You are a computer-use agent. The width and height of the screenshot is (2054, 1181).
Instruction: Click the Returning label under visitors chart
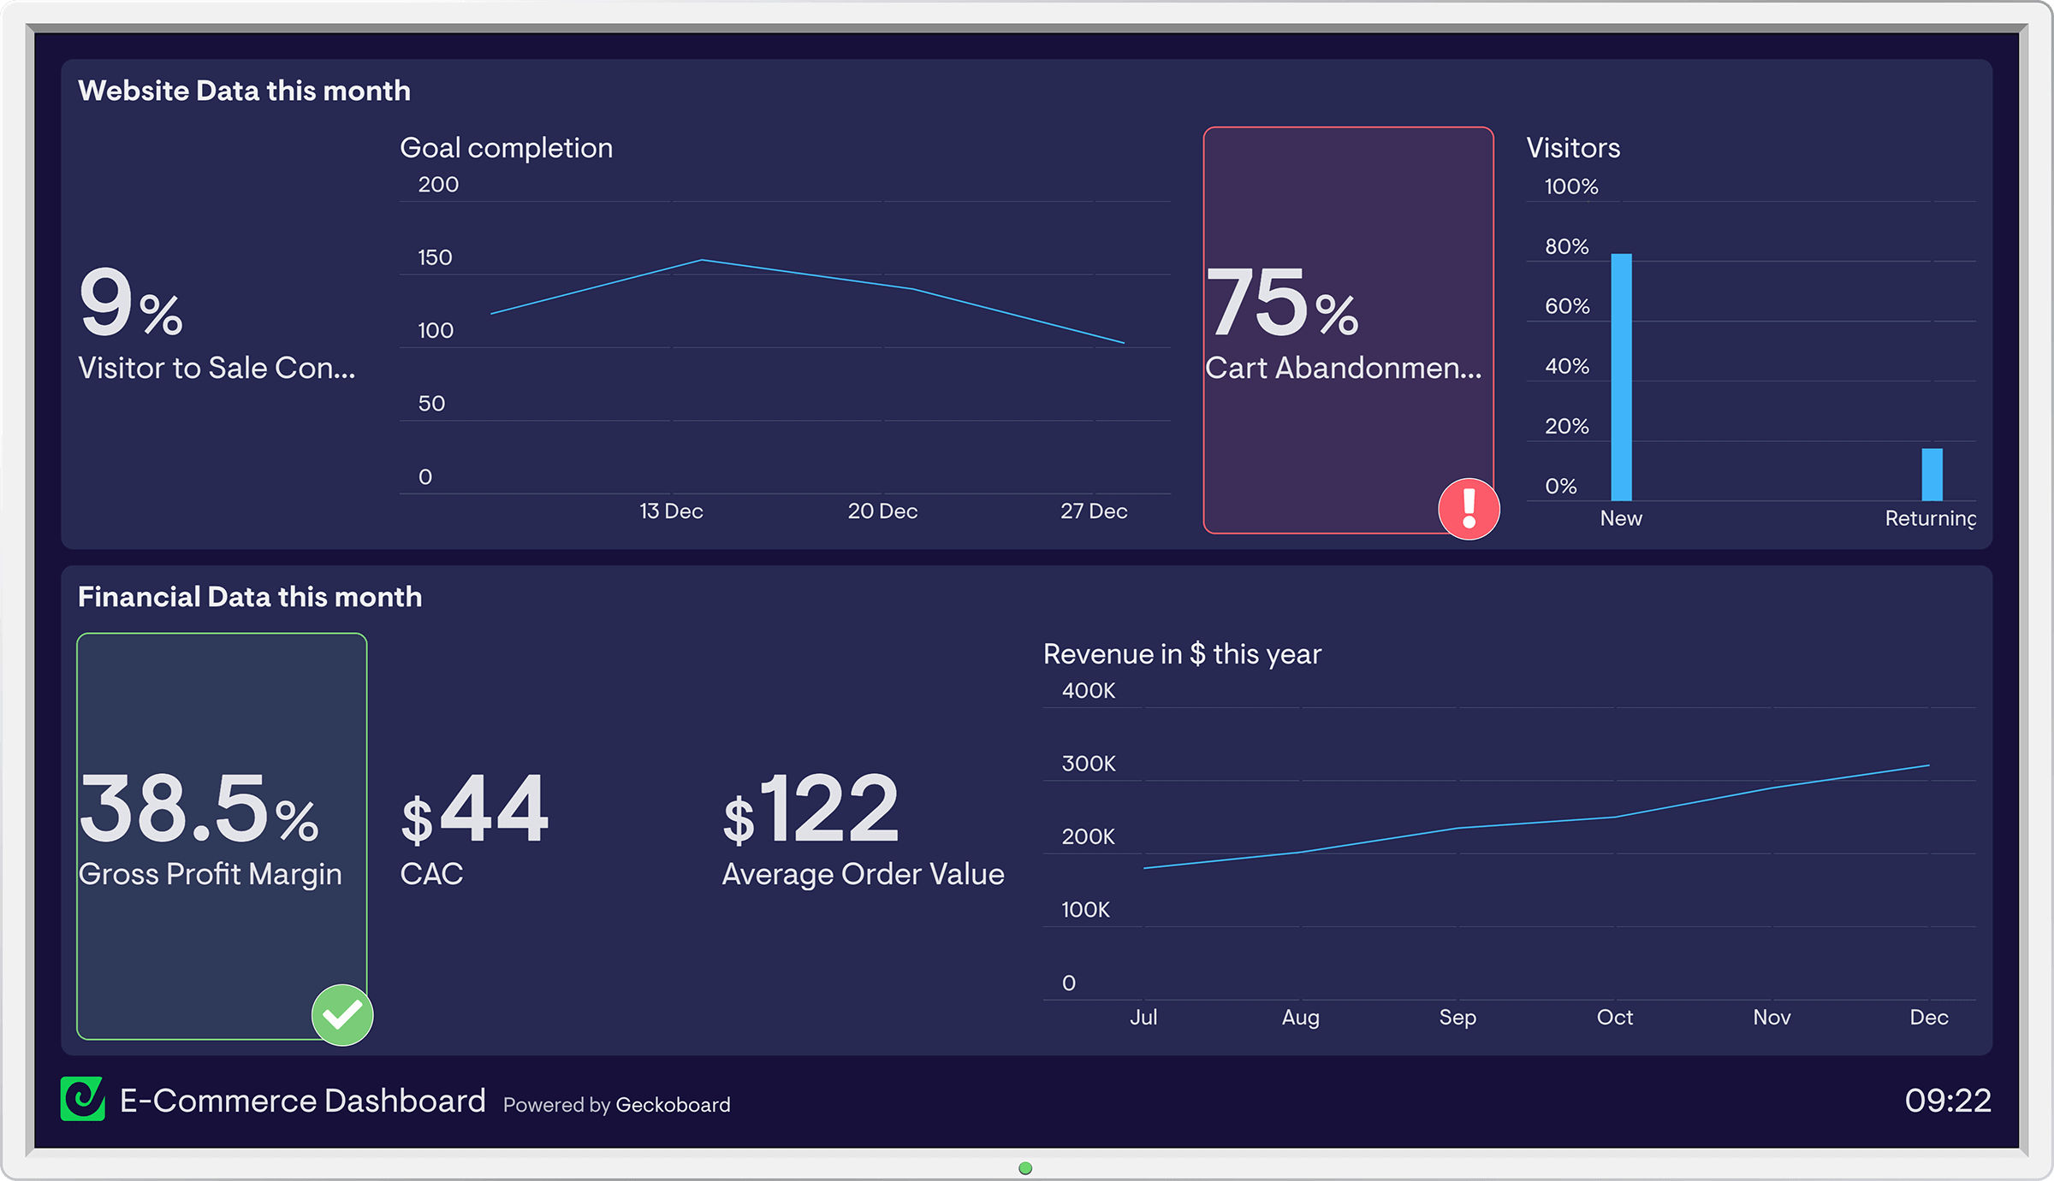pyautogui.click(x=1931, y=518)
